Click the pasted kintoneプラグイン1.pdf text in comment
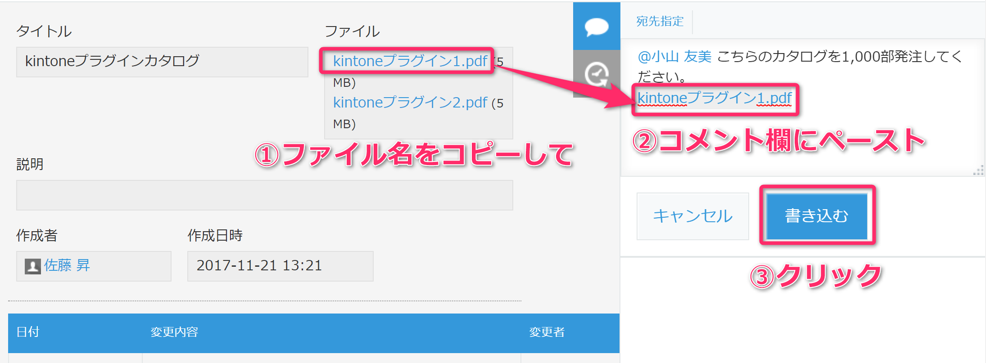The height and width of the screenshot is (363, 986). tap(715, 98)
